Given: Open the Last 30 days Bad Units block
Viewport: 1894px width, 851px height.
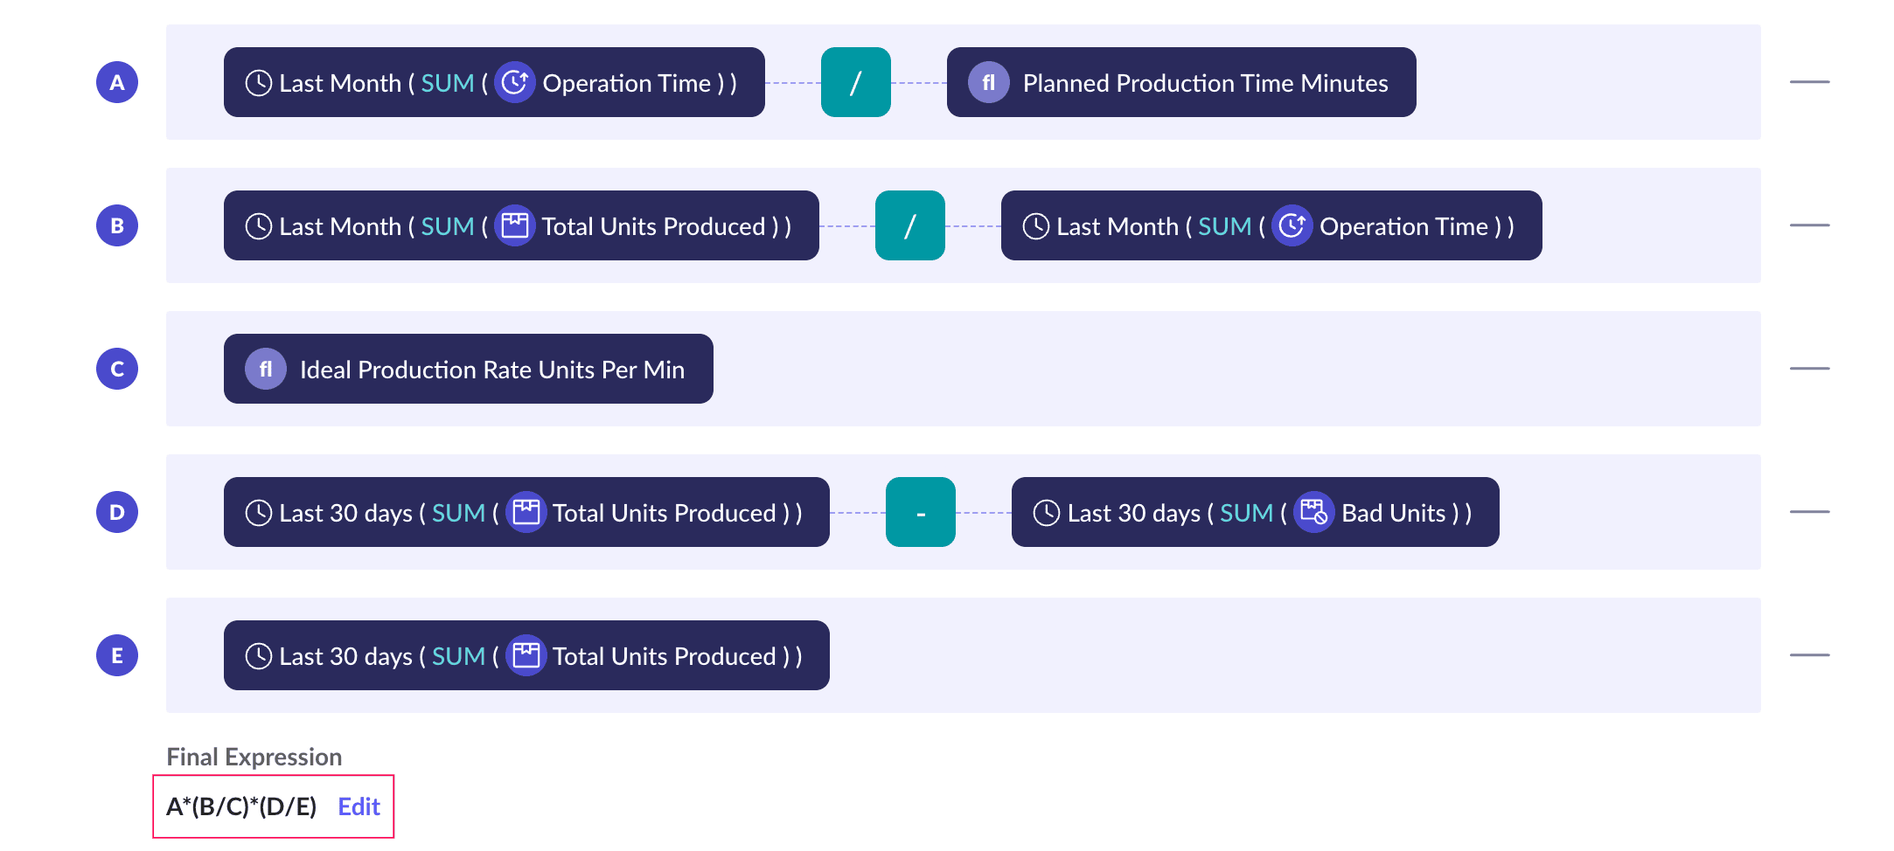Looking at the screenshot, I should (1254, 512).
